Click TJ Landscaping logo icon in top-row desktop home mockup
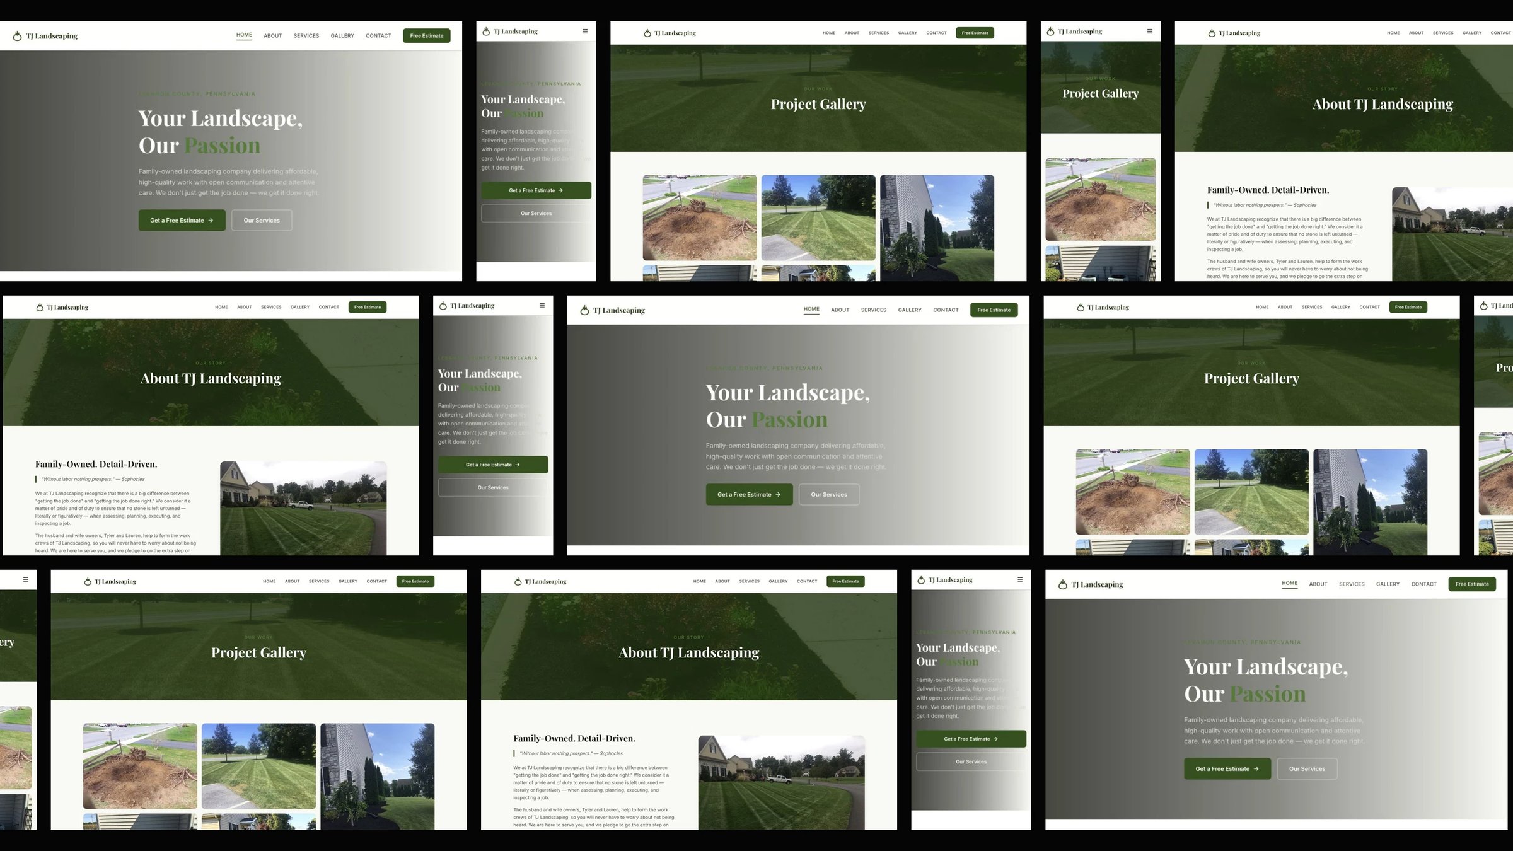Viewport: 1513px width, 851px height. click(17, 36)
